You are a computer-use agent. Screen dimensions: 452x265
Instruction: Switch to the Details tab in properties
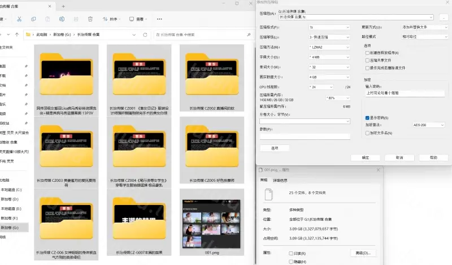[280, 180]
